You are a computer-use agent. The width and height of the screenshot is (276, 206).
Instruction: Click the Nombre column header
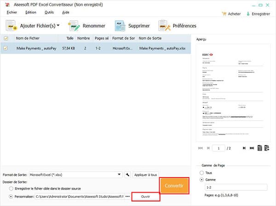(x=84, y=38)
